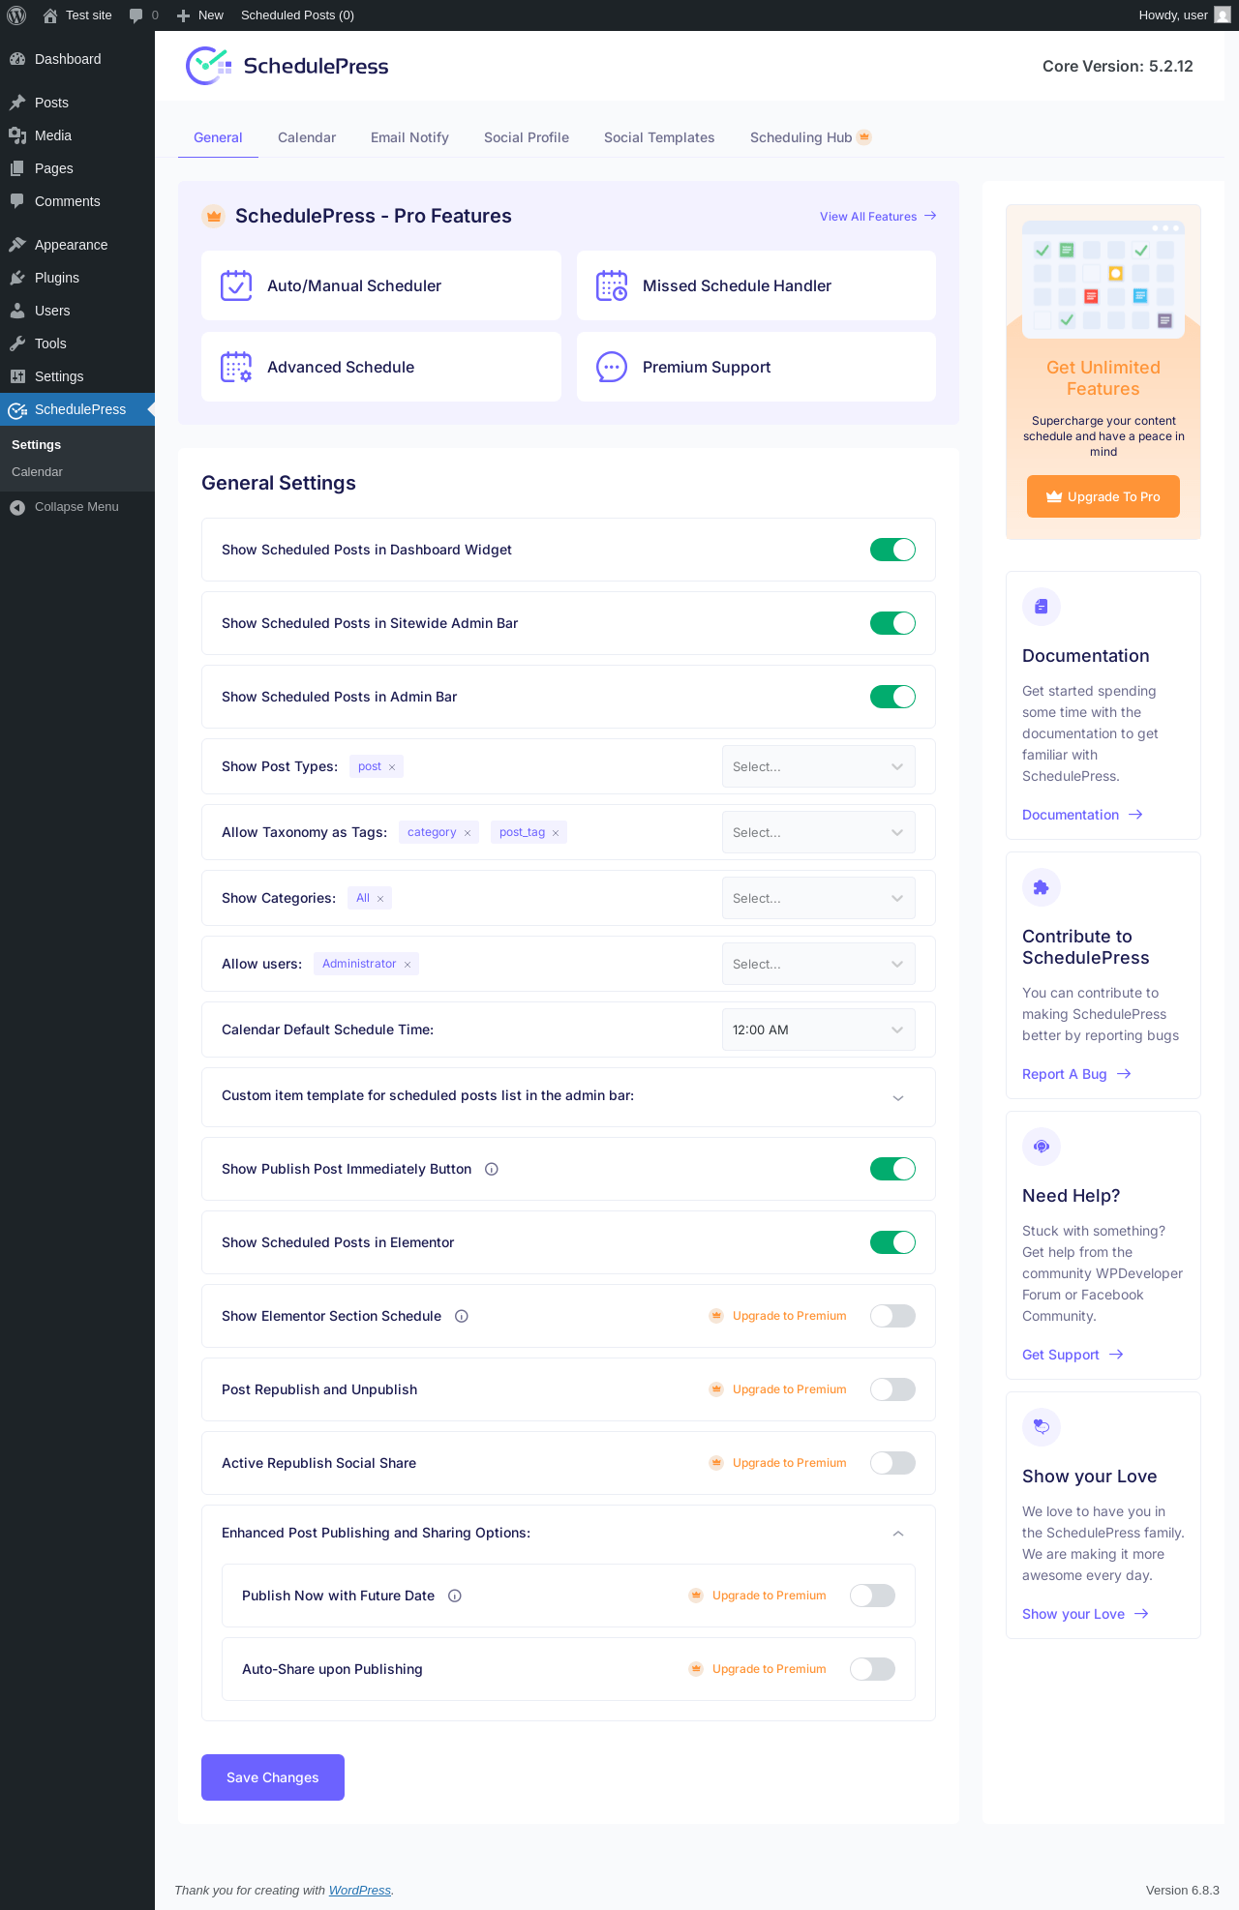Click the Auto/Manual Scheduler calendar icon
The width and height of the screenshot is (1239, 1910).
coord(236,285)
